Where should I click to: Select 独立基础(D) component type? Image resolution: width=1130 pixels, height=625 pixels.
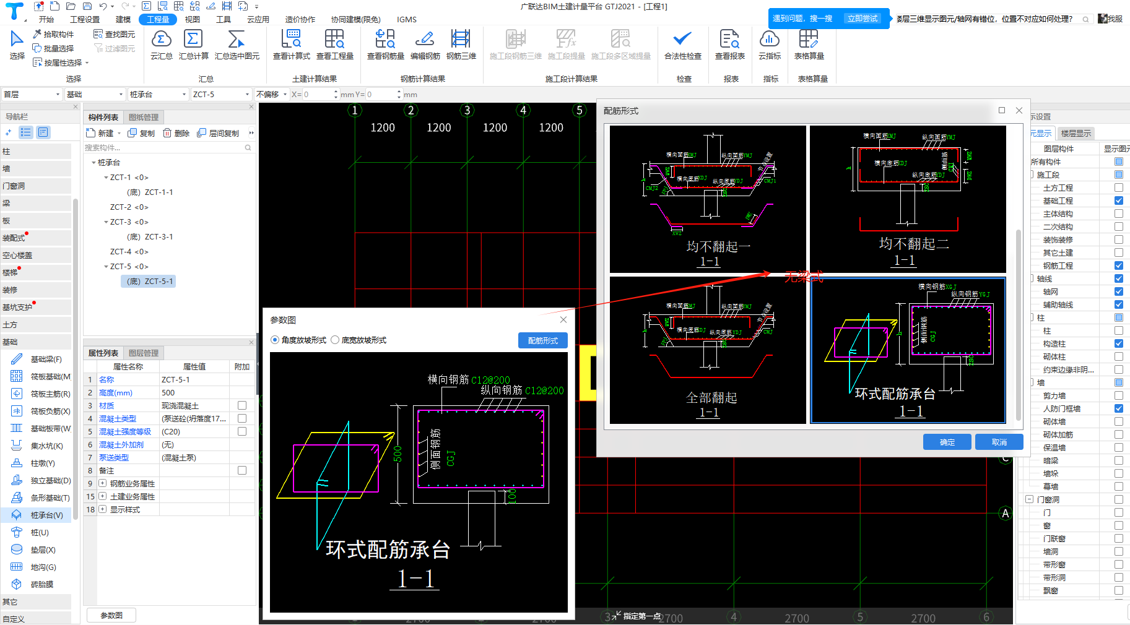pyautogui.click(x=41, y=480)
